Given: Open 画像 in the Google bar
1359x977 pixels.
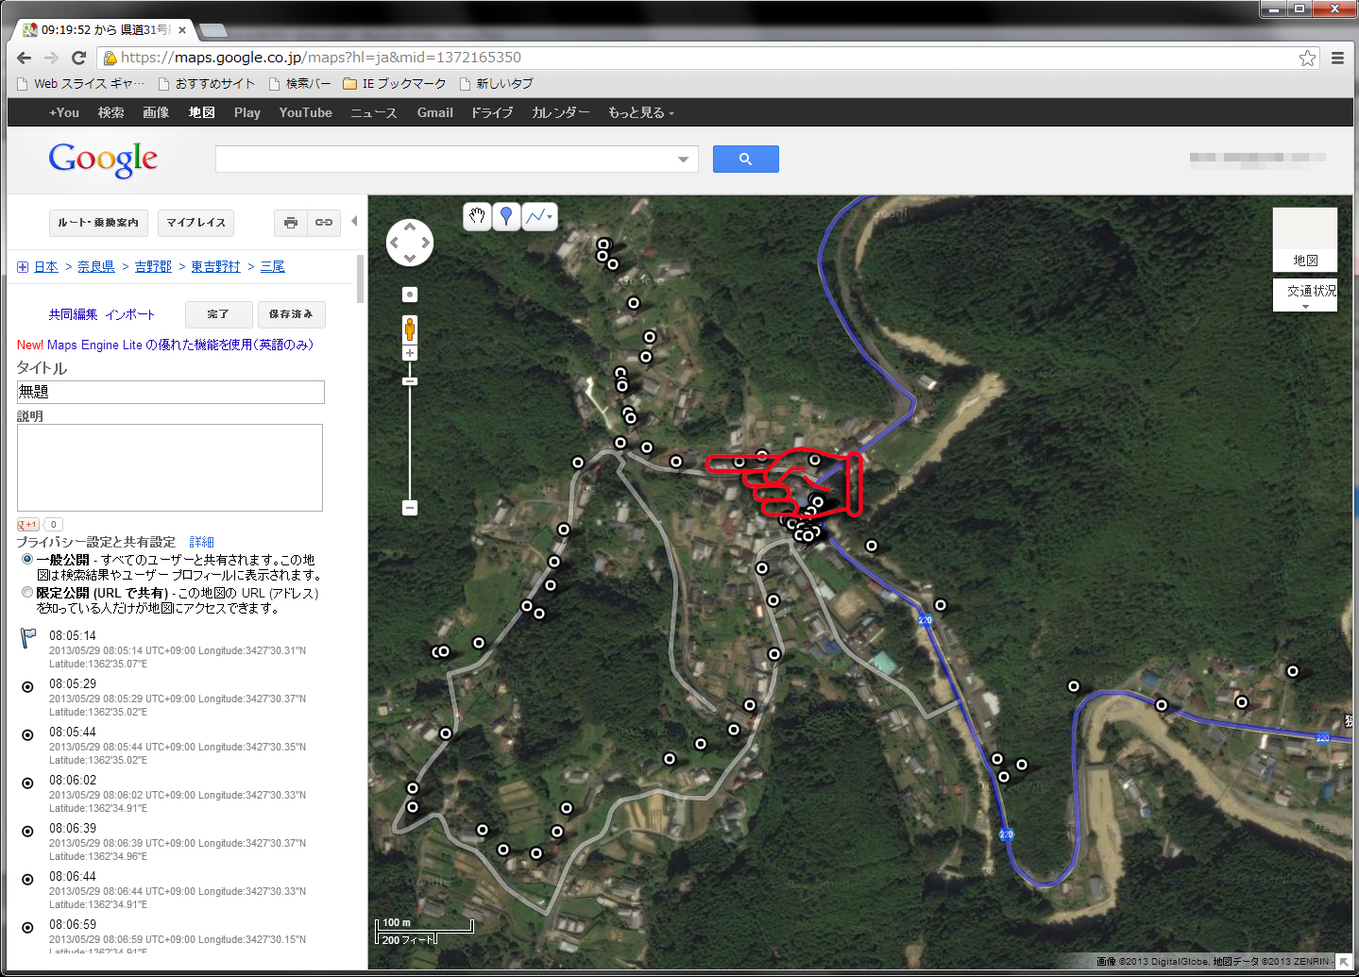Looking at the screenshot, I should [x=156, y=112].
